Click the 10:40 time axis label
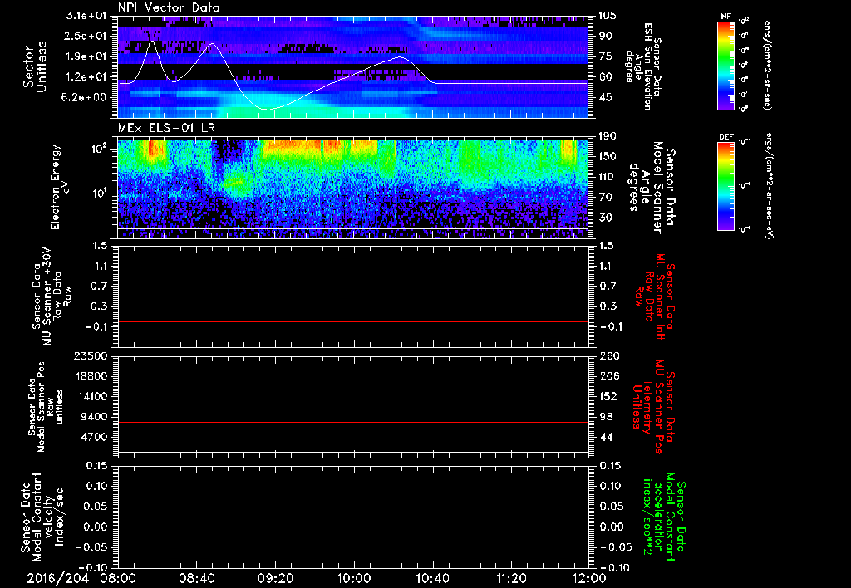This screenshot has height=588, width=851. click(x=432, y=579)
